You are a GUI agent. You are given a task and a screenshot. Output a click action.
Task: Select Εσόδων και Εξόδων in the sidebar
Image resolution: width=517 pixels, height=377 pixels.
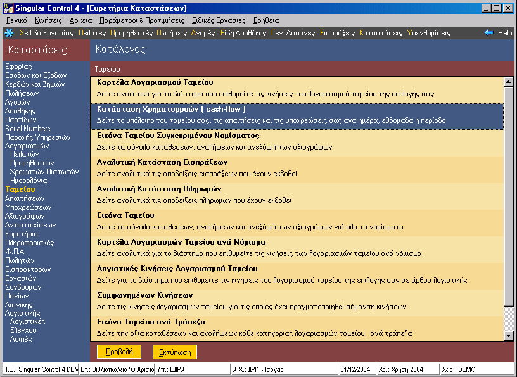(36, 75)
